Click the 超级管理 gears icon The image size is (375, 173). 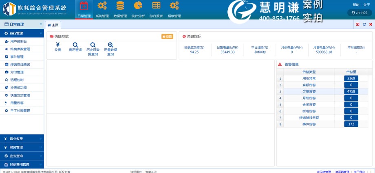coord(174,6)
